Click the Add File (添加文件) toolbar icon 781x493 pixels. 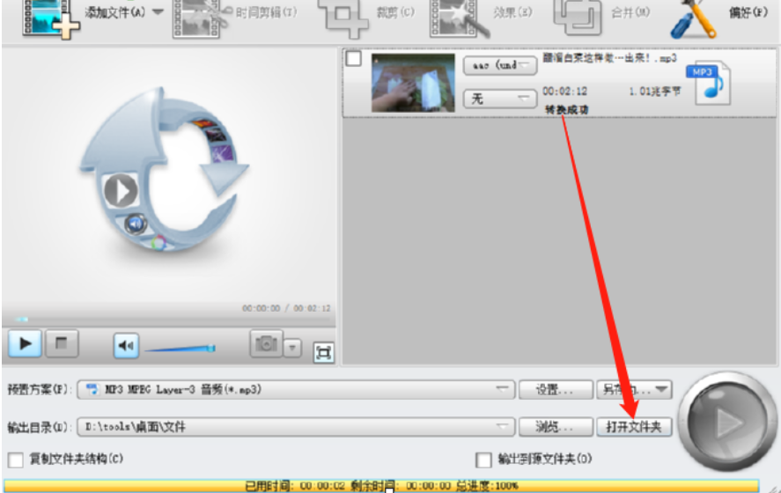tap(51, 18)
